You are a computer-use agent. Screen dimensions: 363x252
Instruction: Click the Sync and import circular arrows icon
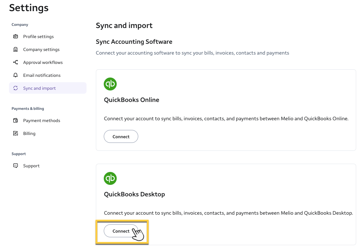pyautogui.click(x=15, y=88)
